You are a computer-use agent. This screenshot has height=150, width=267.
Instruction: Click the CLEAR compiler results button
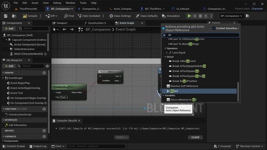195,137
